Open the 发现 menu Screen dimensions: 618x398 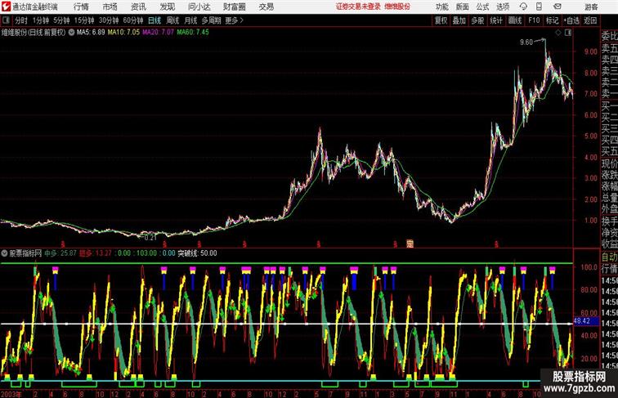point(167,7)
